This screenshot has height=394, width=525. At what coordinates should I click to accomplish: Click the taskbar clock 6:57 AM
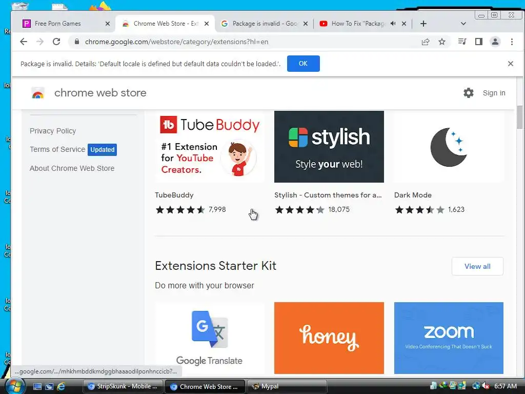[506, 386]
